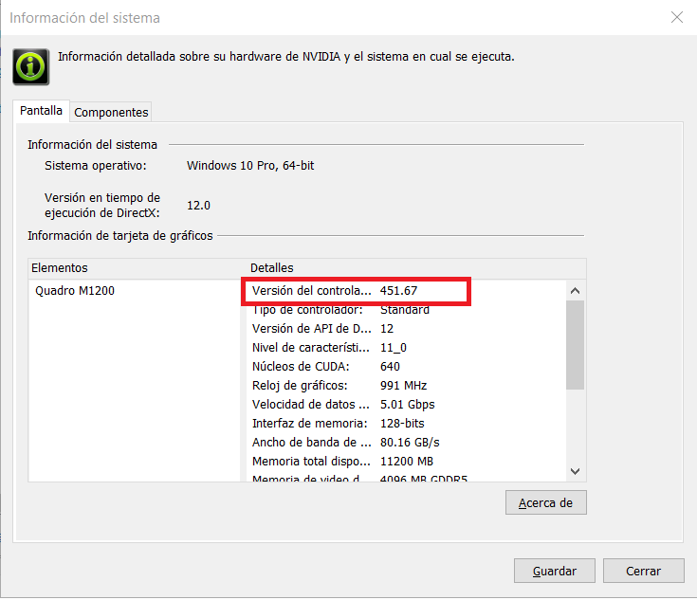The image size is (697, 600).
Task: Click the 128-bits interface value
Action: click(x=402, y=424)
